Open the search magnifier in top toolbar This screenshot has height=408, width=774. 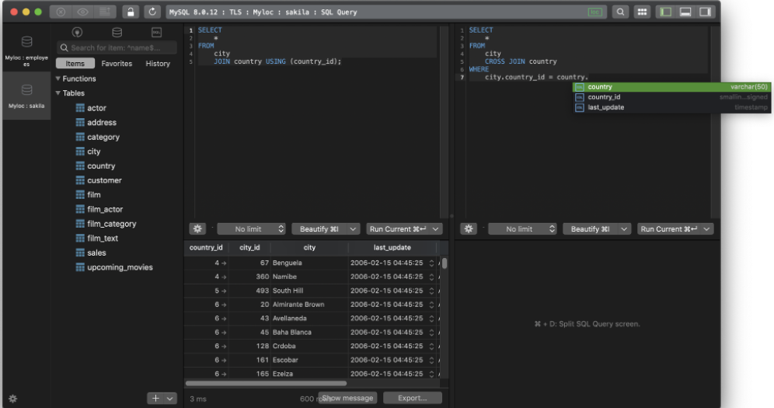coord(620,12)
